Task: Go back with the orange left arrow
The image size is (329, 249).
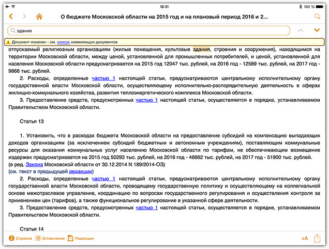Action: pos(11,16)
